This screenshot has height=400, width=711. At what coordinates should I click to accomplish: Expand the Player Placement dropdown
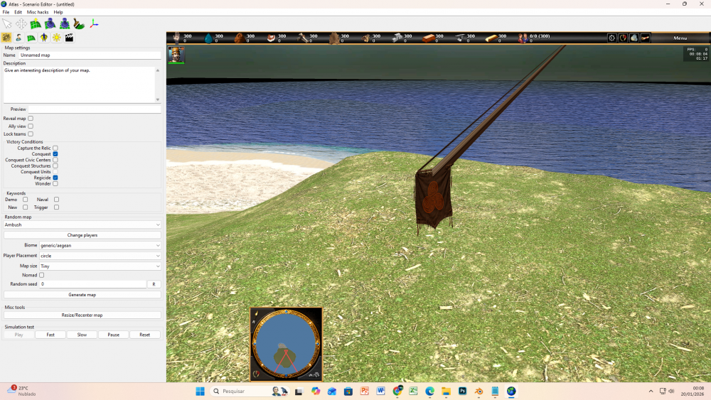click(x=100, y=256)
